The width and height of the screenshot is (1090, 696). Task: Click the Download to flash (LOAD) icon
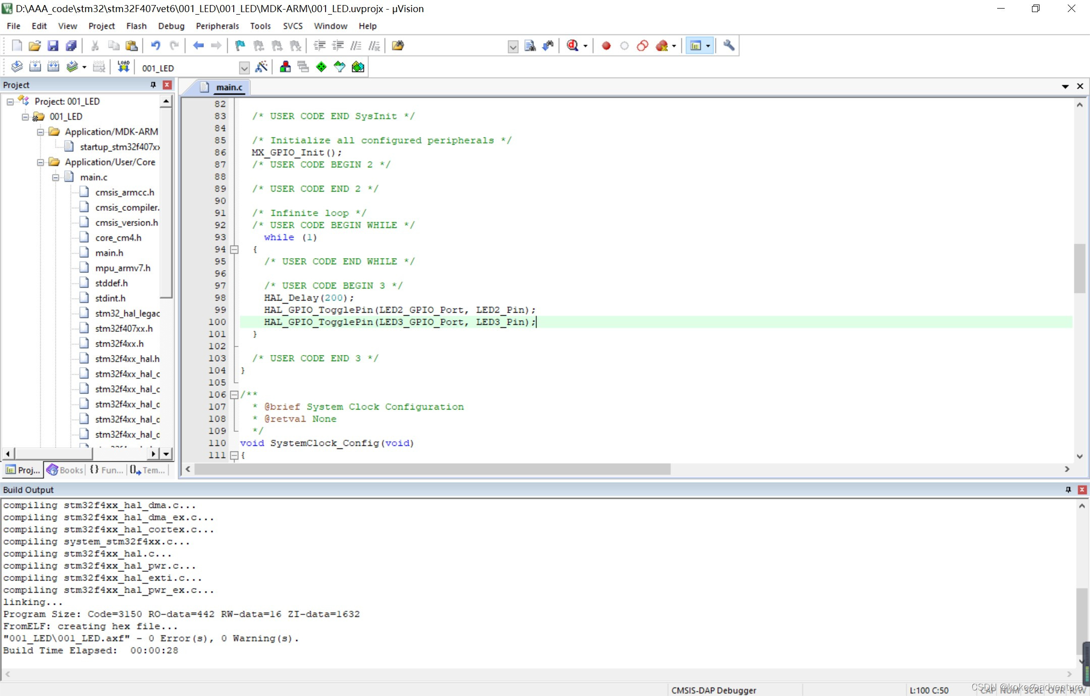123,67
